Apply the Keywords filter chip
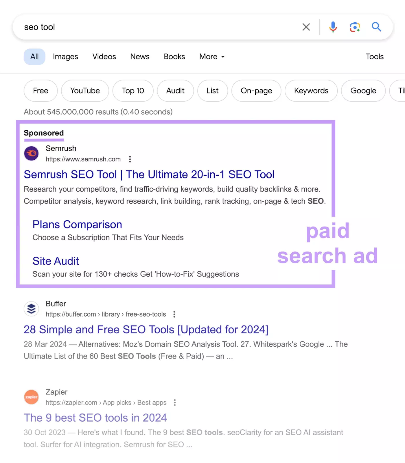Screen dimensions: 405x463 tap(311, 91)
